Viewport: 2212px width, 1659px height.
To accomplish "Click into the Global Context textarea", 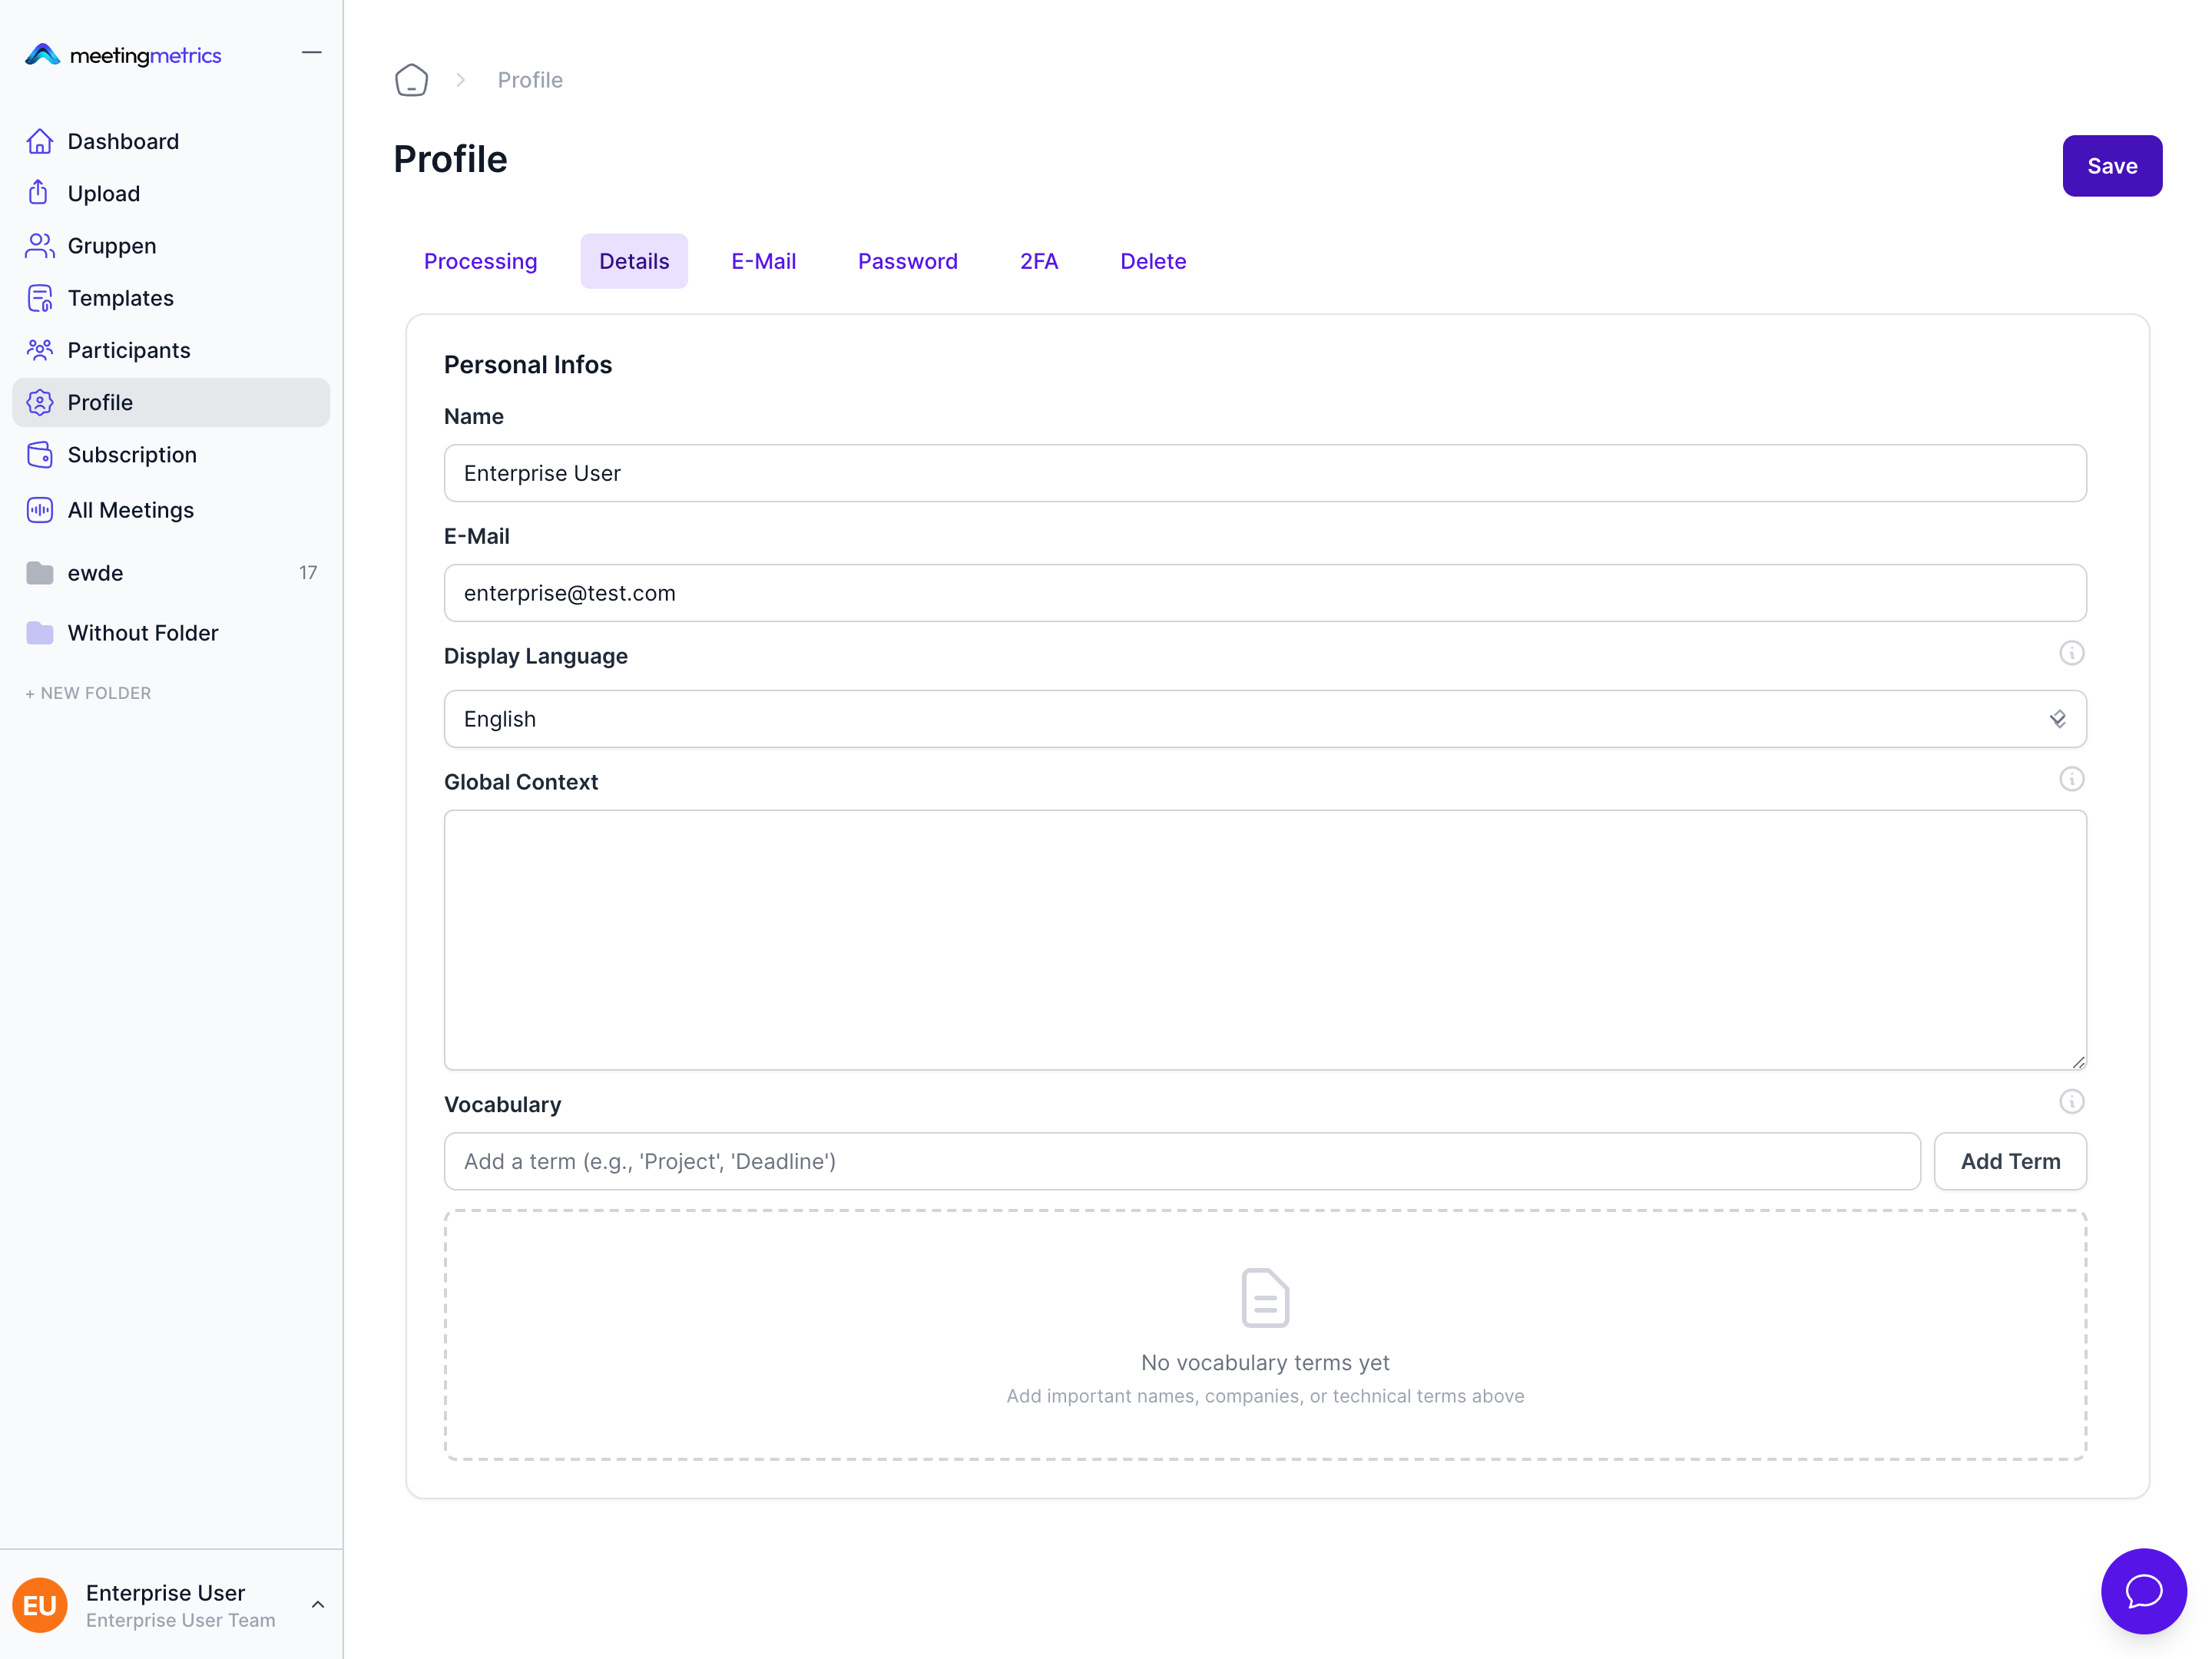I will pos(1264,939).
